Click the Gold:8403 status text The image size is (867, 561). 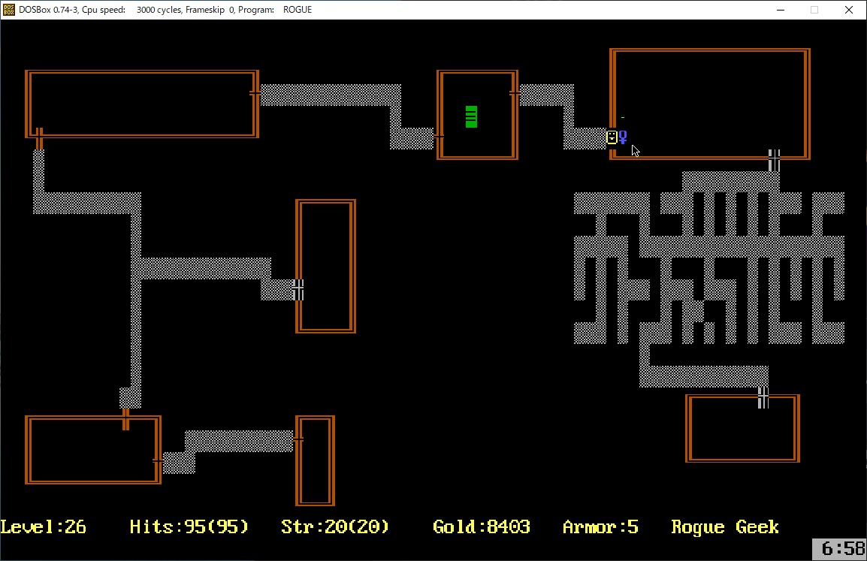481,526
